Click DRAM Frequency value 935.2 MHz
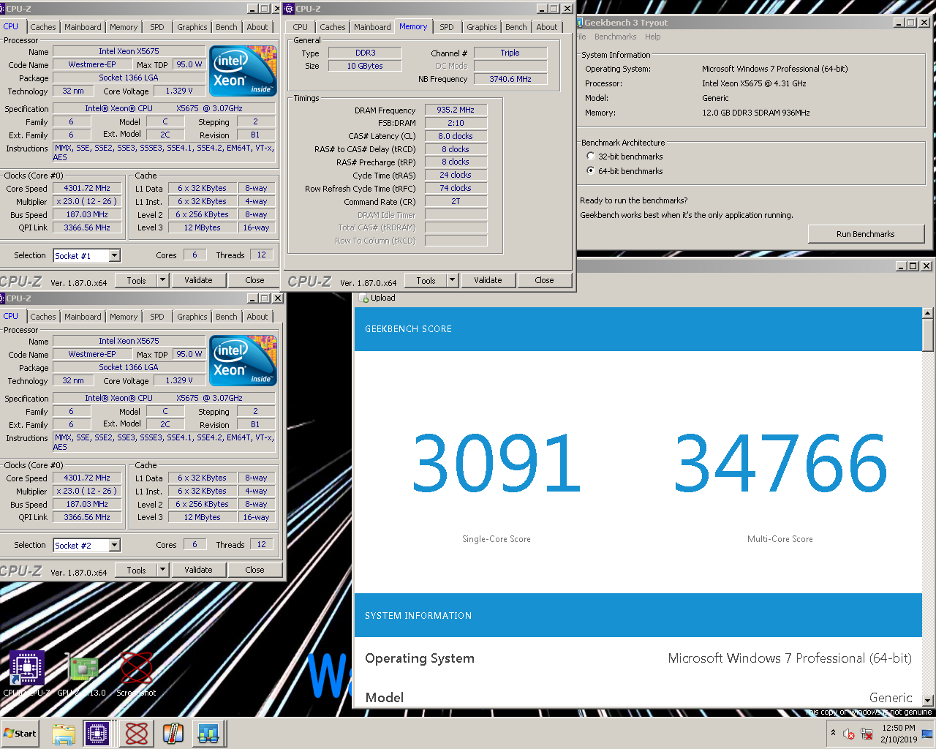936x749 pixels. click(456, 110)
